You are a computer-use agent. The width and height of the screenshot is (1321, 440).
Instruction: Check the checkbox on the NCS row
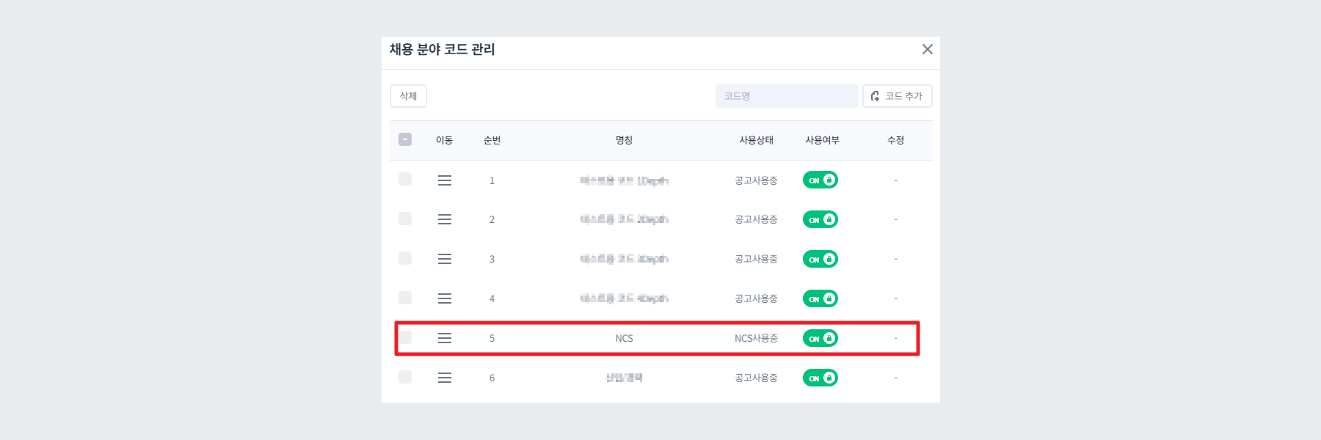point(404,338)
